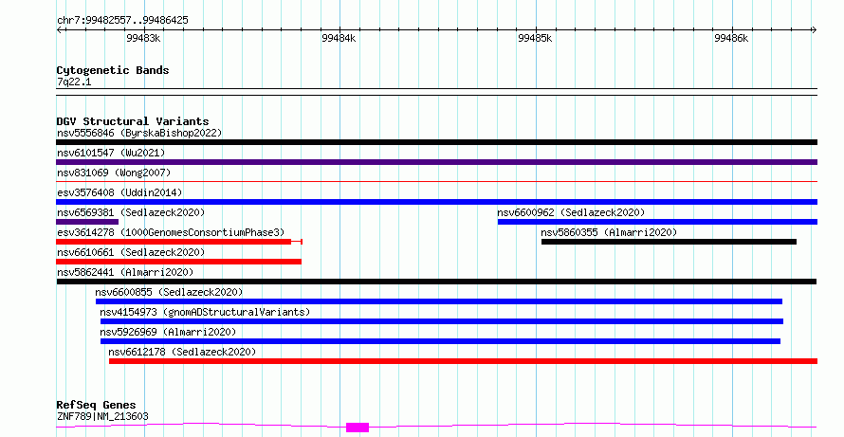
Task: Click the nsv6610661 (Sedlazeck2020) red bar
Action: pos(178,262)
